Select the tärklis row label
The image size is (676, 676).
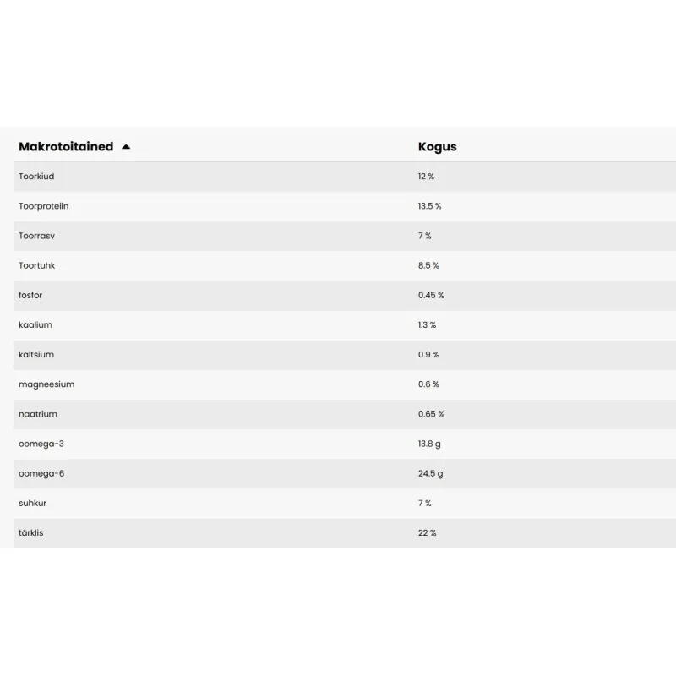click(31, 533)
